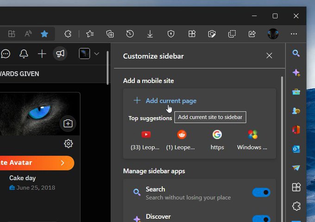Open the Tools briefcase icon in sidebar
The image size is (315, 222).
296,92
